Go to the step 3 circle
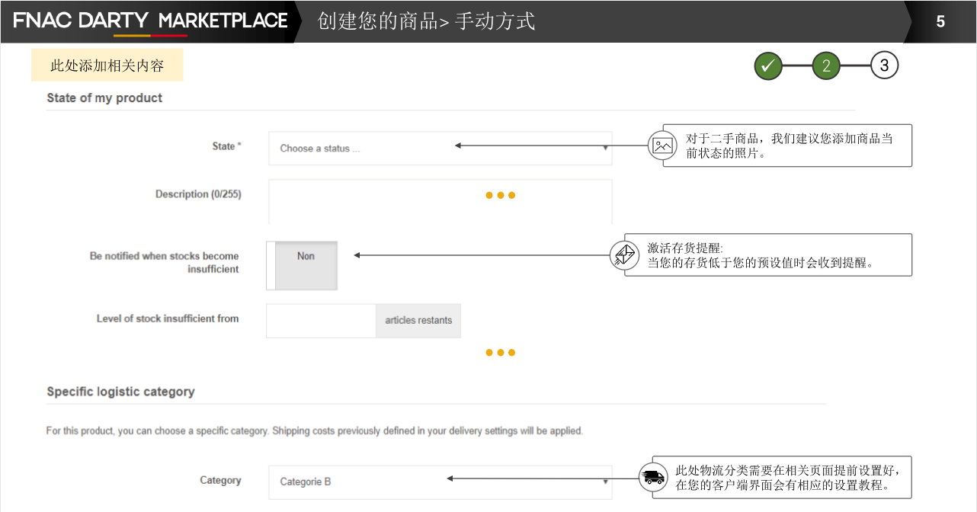The width and height of the screenshot is (977, 512). [884, 66]
